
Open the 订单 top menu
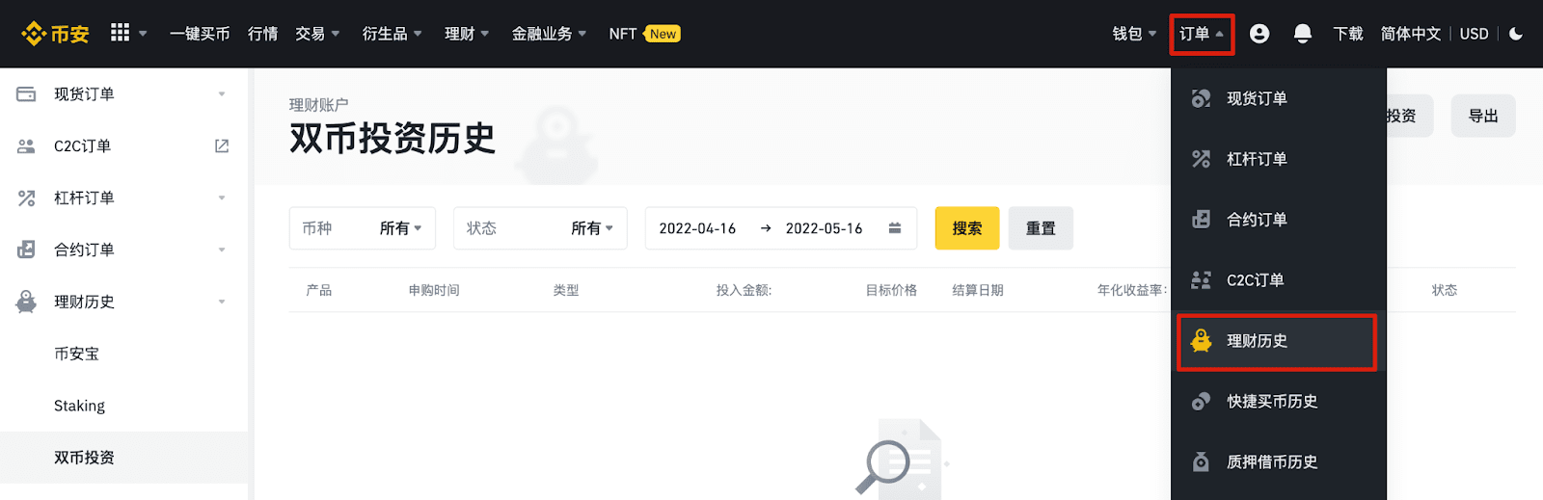click(1202, 34)
